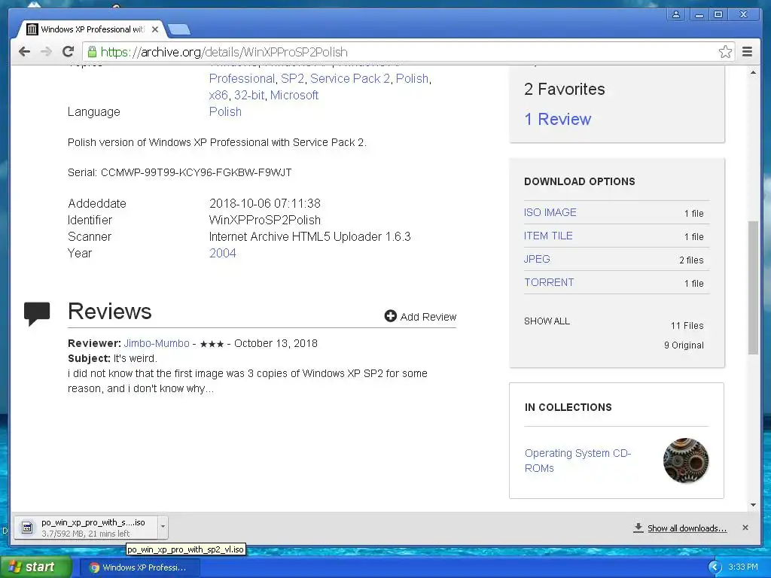
Task: Click the scrollbar down arrow
Action: click(x=753, y=505)
